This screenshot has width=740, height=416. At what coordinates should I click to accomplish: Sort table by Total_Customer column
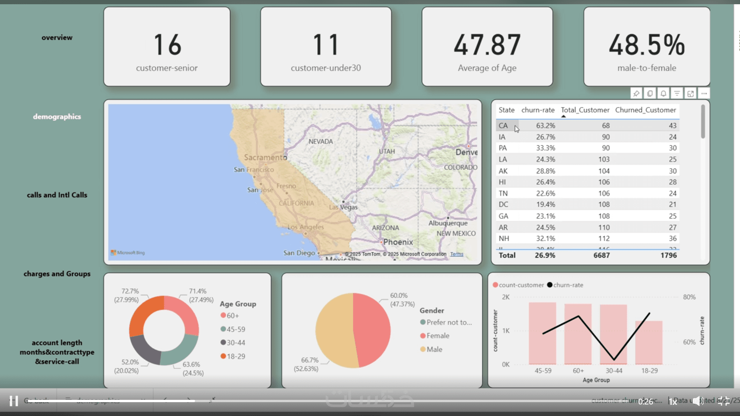585,110
